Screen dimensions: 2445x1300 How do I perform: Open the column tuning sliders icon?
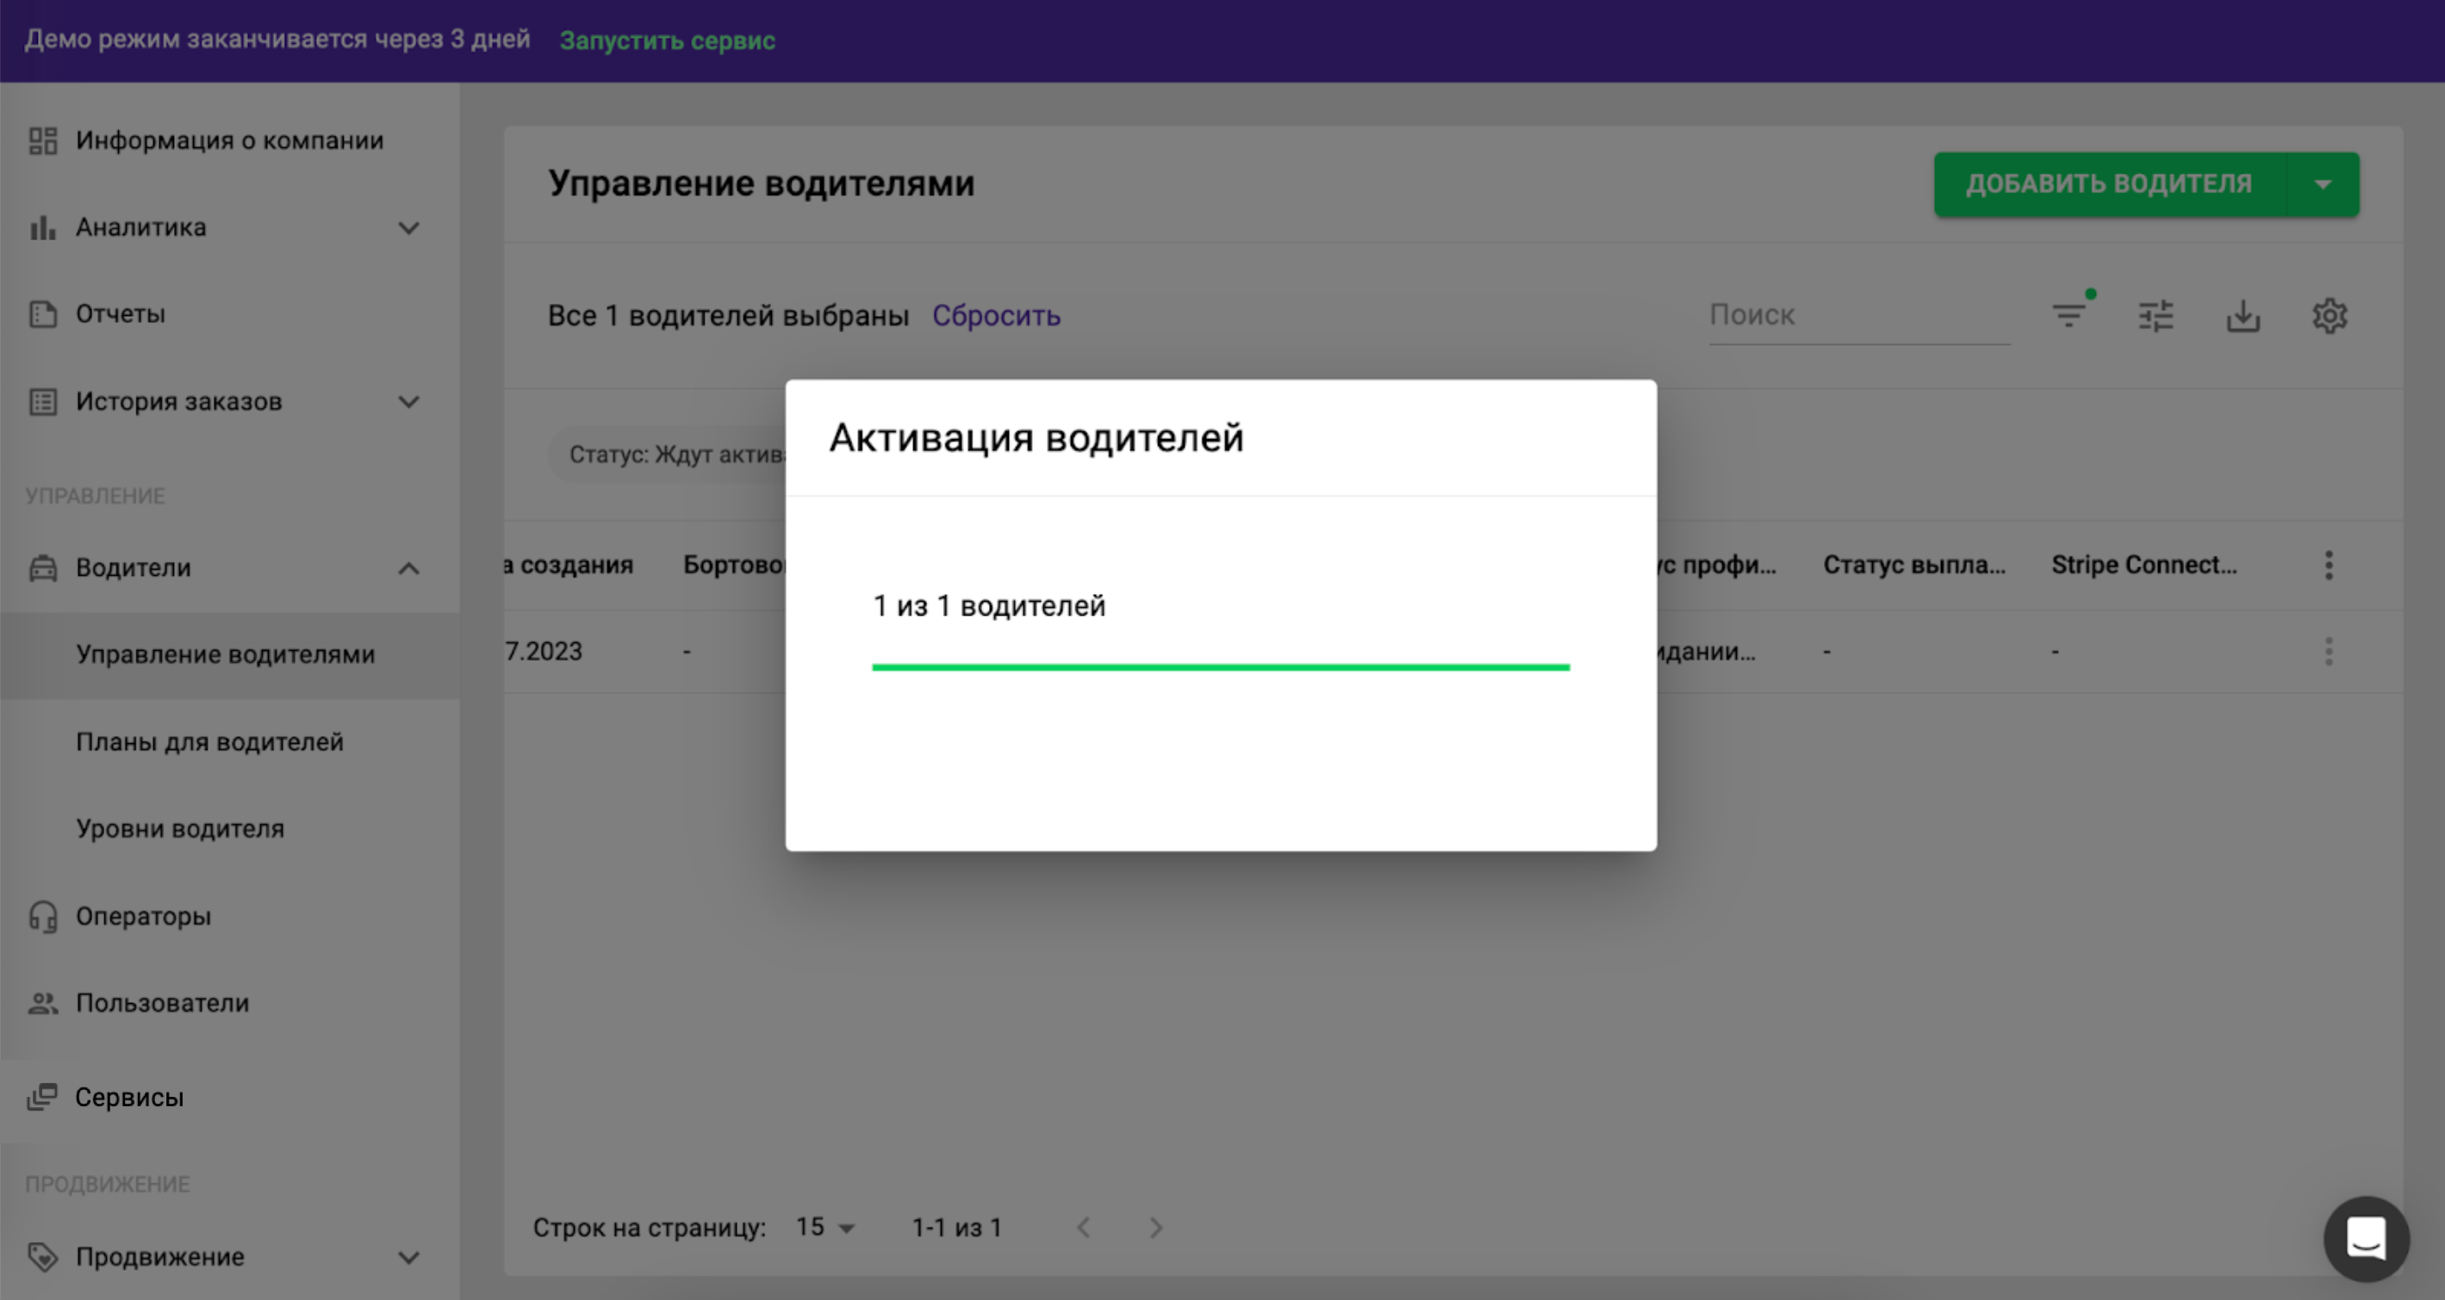pyautogui.click(x=2156, y=316)
